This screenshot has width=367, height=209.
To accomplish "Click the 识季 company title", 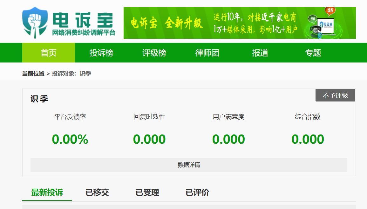I will [39, 99].
